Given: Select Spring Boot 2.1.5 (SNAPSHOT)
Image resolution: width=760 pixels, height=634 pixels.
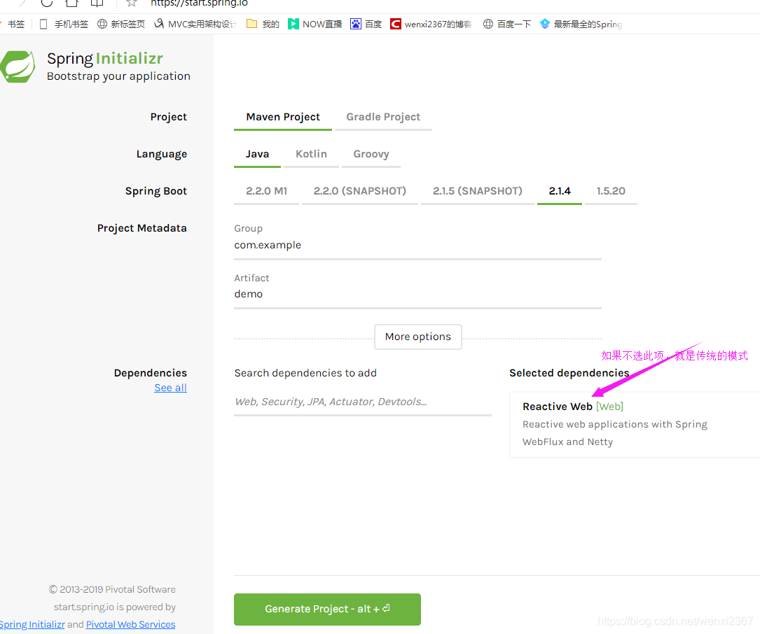Looking at the screenshot, I should [478, 191].
